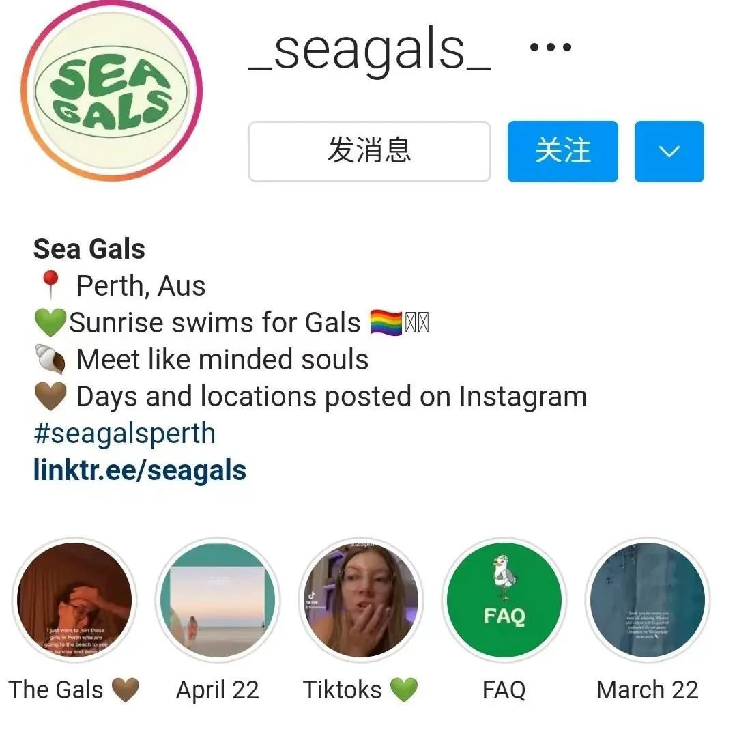
Task: Tap the blue 关注 follow button
Action: click(562, 151)
